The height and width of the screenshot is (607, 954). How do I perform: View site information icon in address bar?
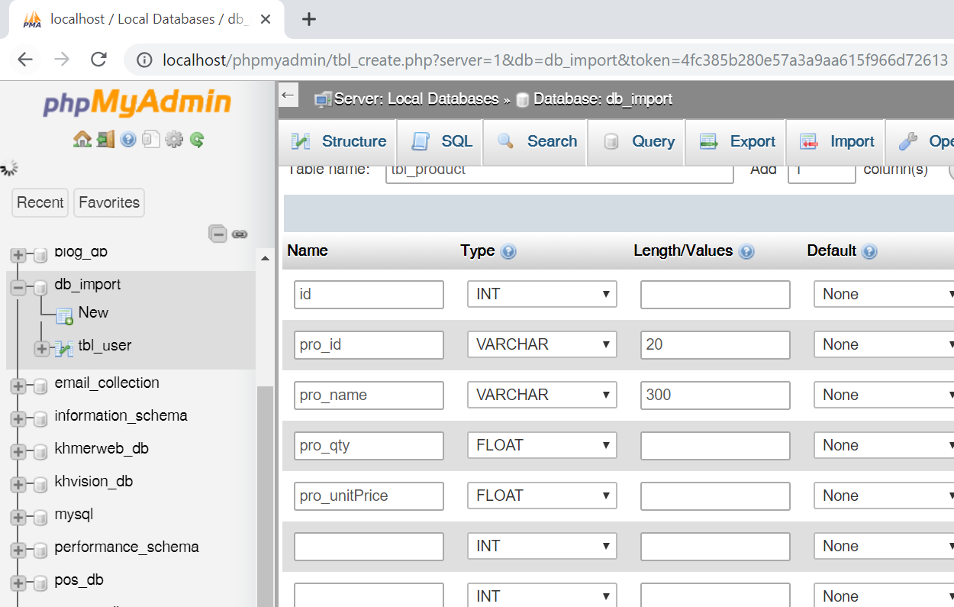click(x=145, y=60)
